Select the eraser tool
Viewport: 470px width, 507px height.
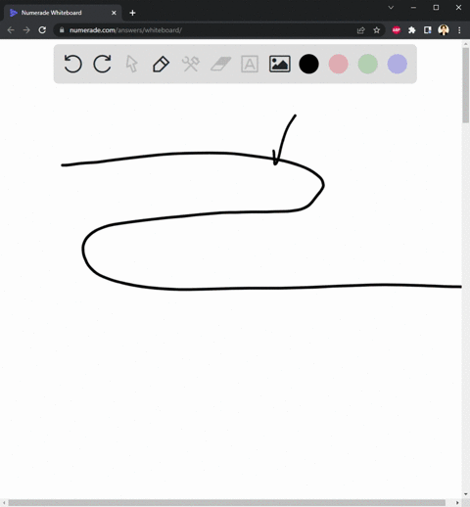click(220, 64)
